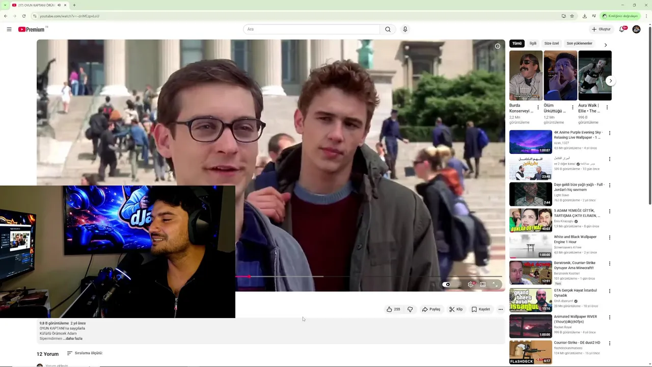Open the account avatar menu
Screen dimensions: 652x367
point(636,30)
